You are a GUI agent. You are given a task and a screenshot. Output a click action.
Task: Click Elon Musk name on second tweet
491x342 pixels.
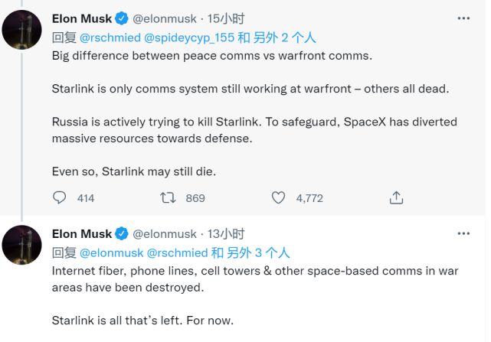coord(81,234)
